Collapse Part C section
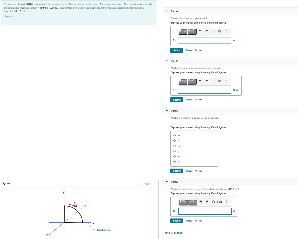Viewport: 298px width, 239px height. pyautogui.click(x=167, y=111)
